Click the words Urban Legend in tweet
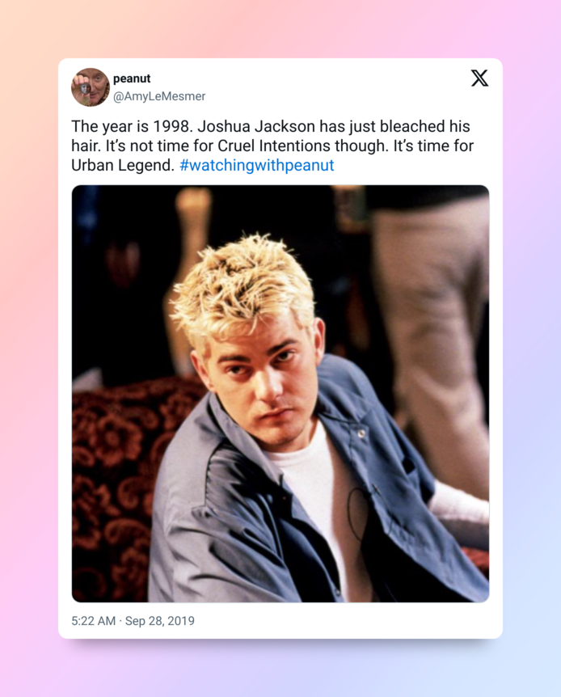Image resolution: width=561 pixels, height=697 pixels. pyautogui.click(x=123, y=166)
